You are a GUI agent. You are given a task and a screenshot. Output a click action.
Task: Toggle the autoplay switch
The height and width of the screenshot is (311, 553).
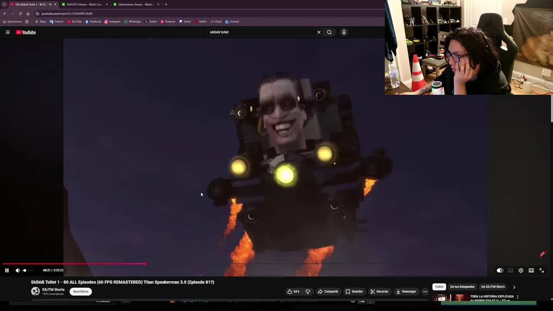click(500, 270)
